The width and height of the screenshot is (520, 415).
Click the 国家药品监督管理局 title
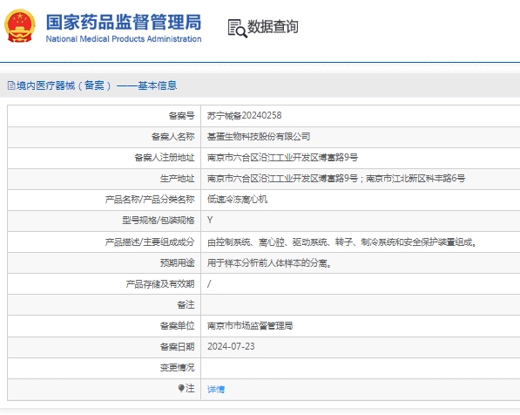[x=124, y=22]
